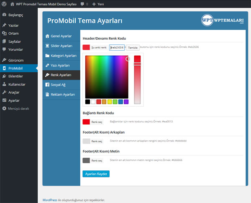Click the Görünüm brush icon
Screen dimensions: 251x203
pos(4,60)
